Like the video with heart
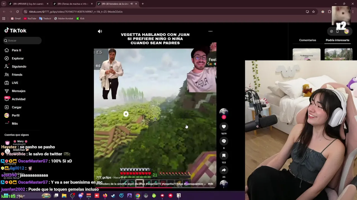 click(224, 127)
